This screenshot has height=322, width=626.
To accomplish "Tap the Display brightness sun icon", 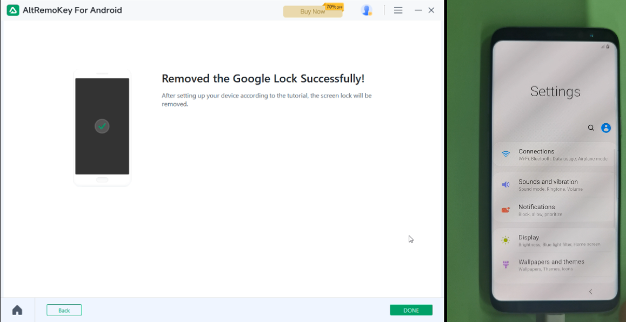I will coord(506,240).
